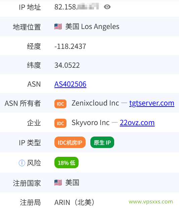Click the US flag in 注册国家 row

coord(58,183)
